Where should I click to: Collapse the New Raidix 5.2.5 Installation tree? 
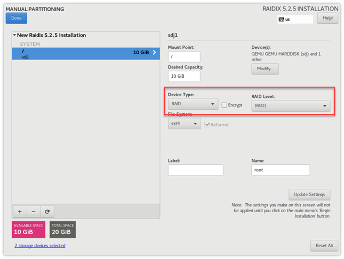pyautogui.click(x=14, y=35)
